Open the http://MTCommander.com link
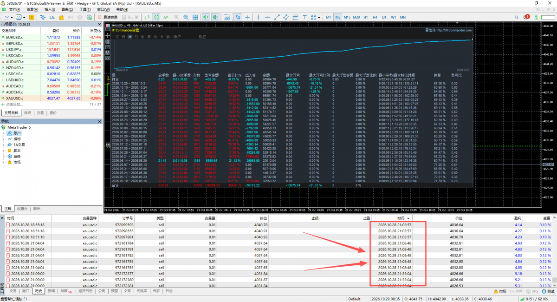 pyautogui.click(x=455, y=31)
